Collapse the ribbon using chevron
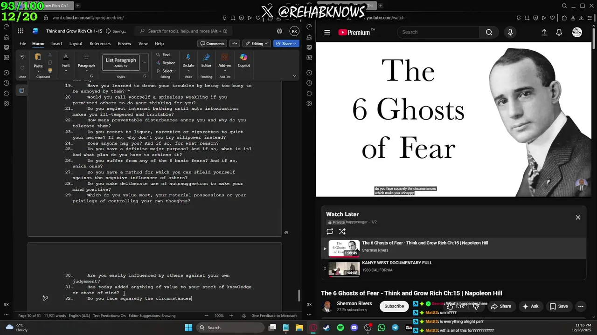 [294, 76]
